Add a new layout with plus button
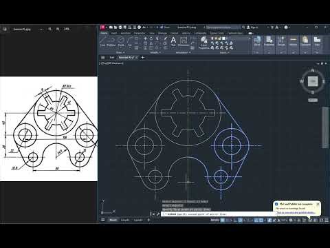Image resolution: width=330 pixels, height=248 pixels. 148,220
